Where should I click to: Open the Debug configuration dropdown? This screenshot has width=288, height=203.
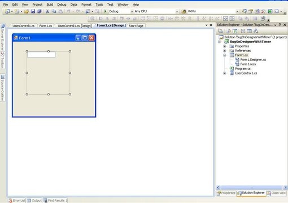click(132, 11)
